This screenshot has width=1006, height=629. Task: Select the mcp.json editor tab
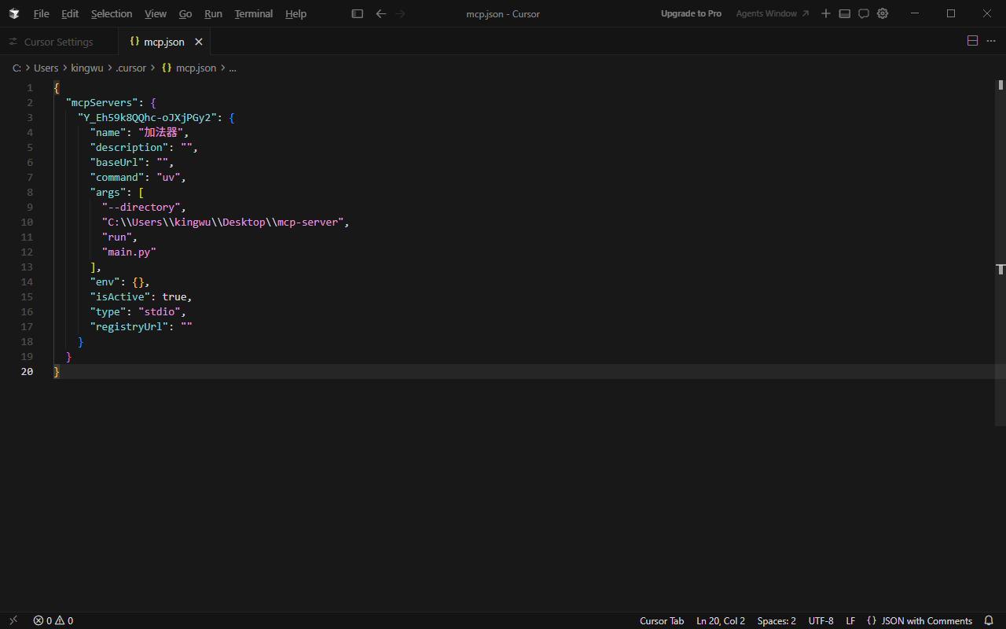pos(163,42)
